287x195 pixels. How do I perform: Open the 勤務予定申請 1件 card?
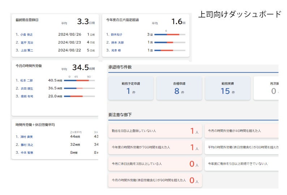131,88
